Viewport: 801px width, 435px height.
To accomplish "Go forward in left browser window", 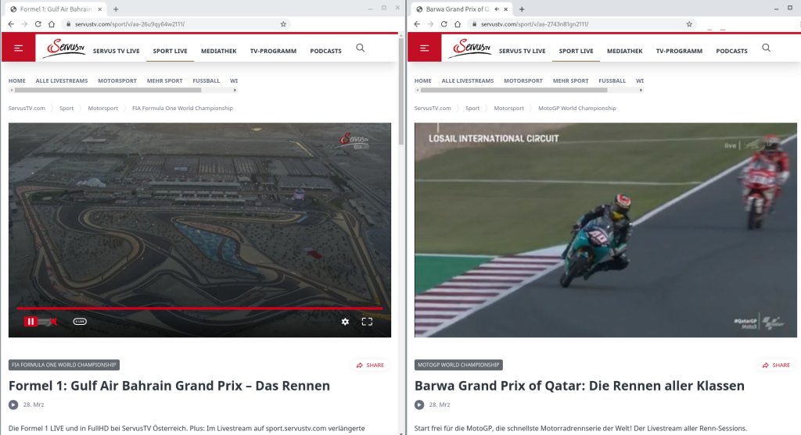I will (x=24, y=24).
